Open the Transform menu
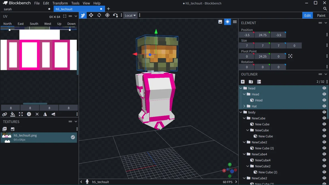The image size is (329, 185). (x=60, y=3)
